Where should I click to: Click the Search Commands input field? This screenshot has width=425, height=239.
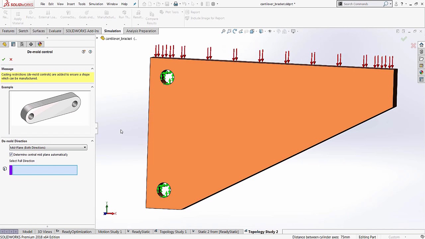pyautogui.click(x=363, y=4)
